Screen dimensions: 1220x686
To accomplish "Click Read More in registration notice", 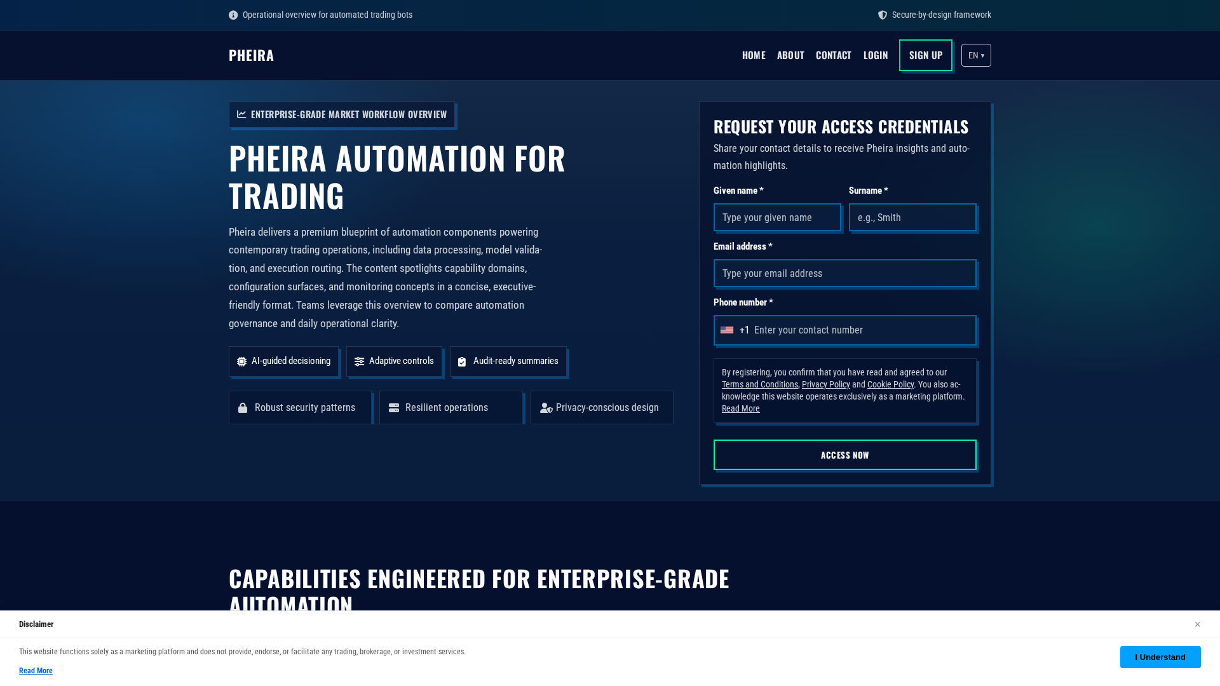I will coord(741,408).
